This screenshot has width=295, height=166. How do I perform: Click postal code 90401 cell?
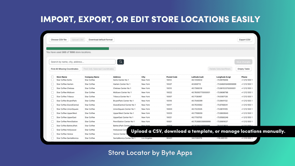169,138
